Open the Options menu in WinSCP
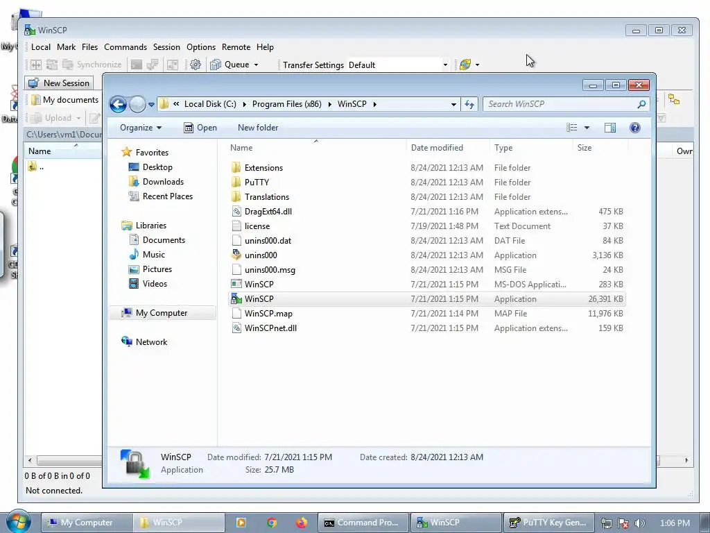Image resolution: width=710 pixels, height=533 pixels. (200, 47)
